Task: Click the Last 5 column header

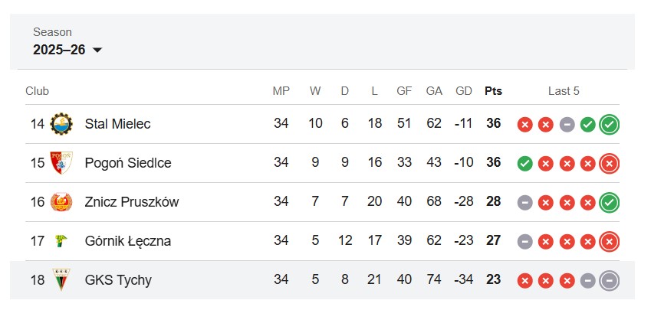Action: click(564, 91)
